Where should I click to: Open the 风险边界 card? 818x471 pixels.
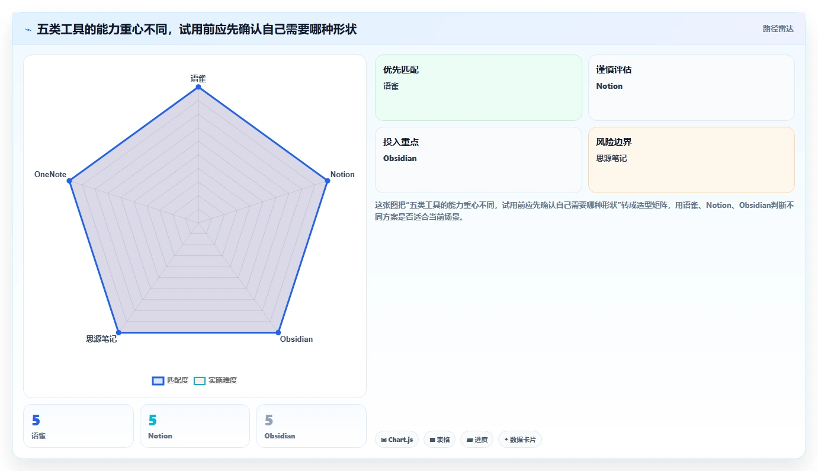coord(691,160)
